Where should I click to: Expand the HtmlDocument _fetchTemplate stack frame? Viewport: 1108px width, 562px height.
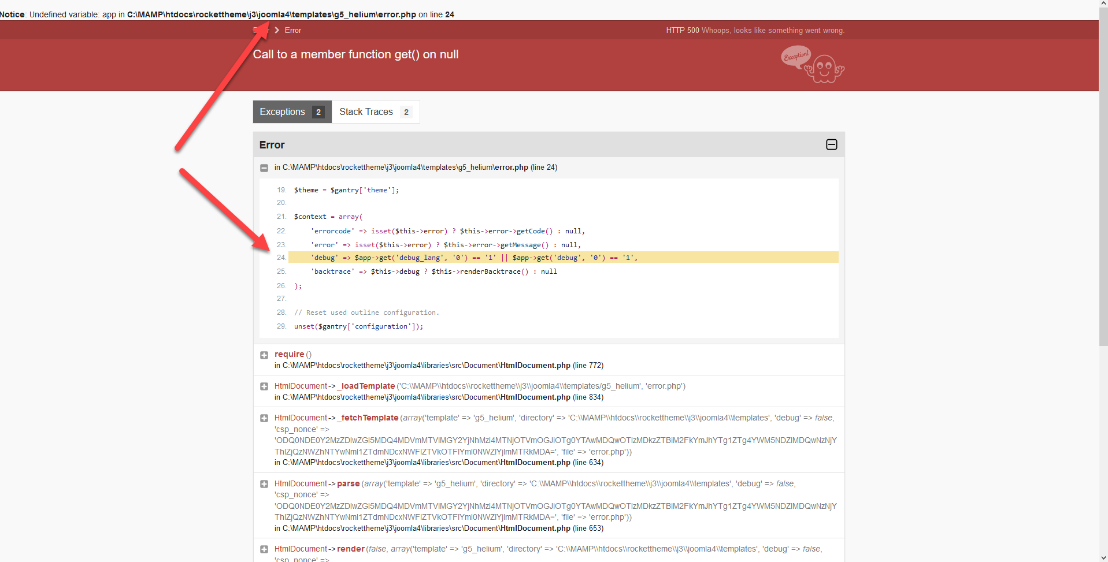264,418
